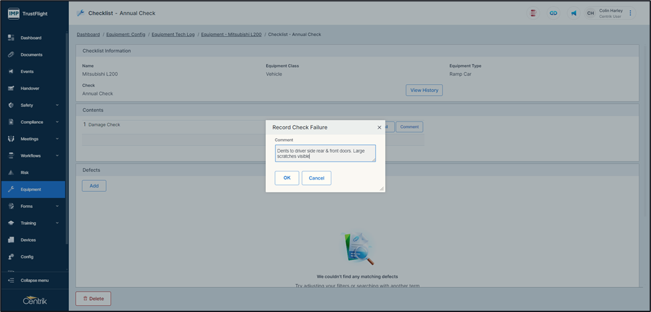Screen dimensions: 651x312
Task: Click the View History button
Action: [424, 90]
